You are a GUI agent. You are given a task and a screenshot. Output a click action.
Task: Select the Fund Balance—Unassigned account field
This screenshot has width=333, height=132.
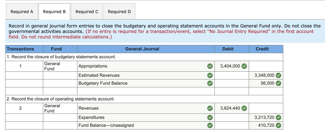(146, 125)
